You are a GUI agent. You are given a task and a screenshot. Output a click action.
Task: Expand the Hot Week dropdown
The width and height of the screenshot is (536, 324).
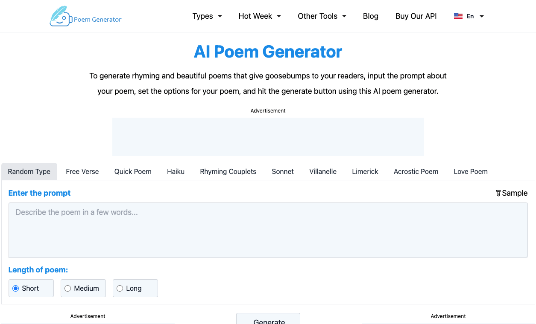(259, 16)
